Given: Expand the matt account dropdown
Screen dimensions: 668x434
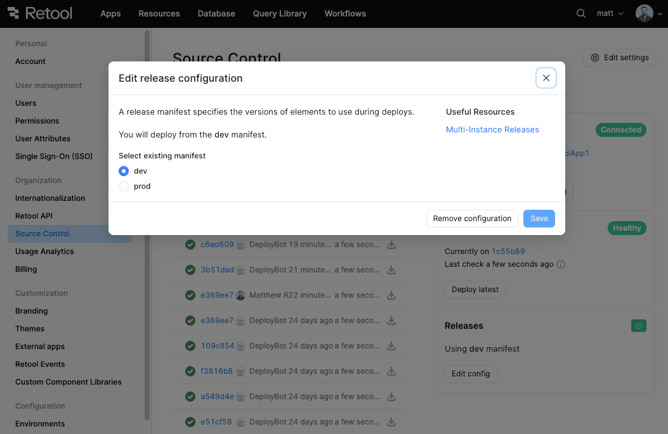Looking at the screenshot, I should 610,13.
